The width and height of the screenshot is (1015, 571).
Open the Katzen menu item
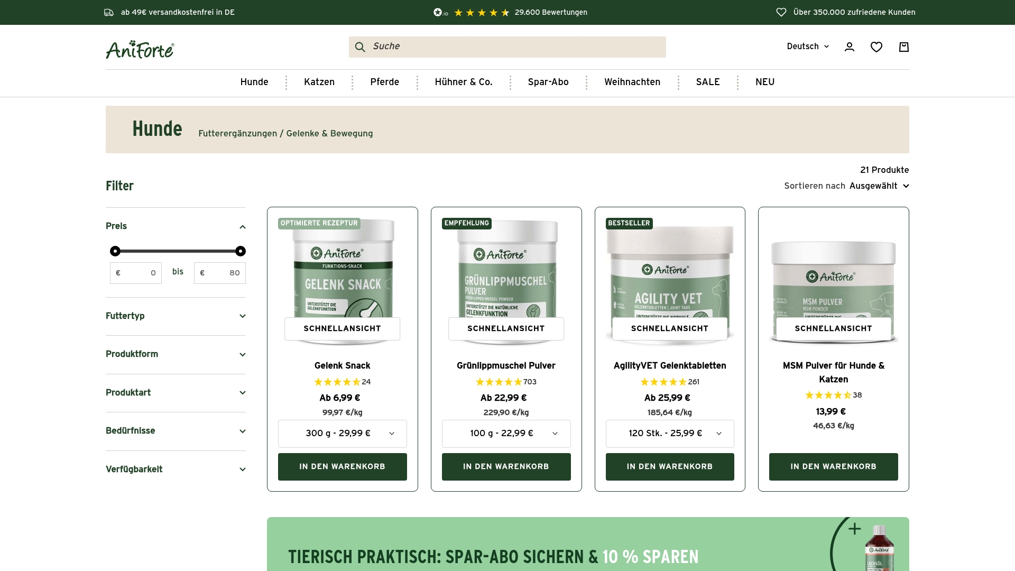(x=319, y=82)
